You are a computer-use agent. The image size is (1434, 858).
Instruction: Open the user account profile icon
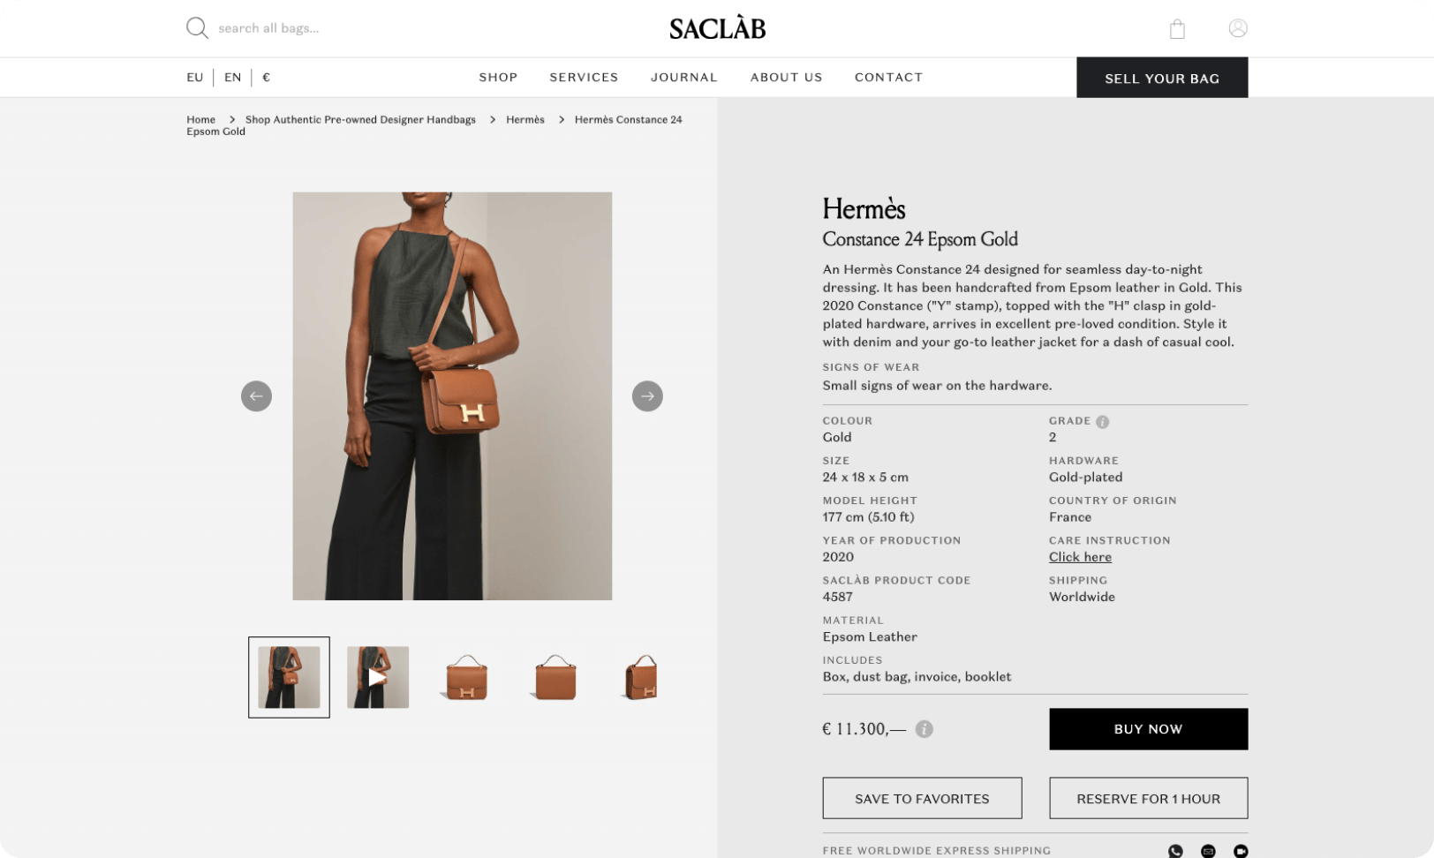click(1238, 28)
